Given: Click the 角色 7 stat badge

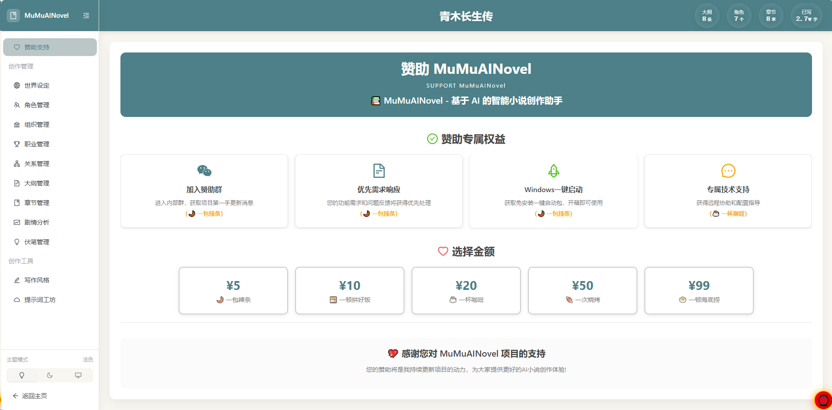Looking at the screenshot, I should (739, 16).
